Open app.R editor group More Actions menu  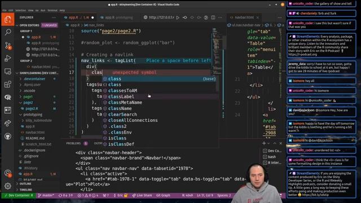pyautogui.click(x=220, y=17)
